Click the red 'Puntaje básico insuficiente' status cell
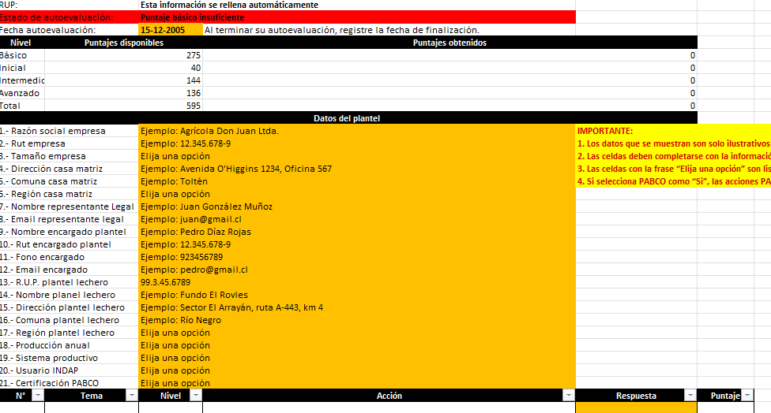This screenshot has width=771, height=413. tap(356, 17)
